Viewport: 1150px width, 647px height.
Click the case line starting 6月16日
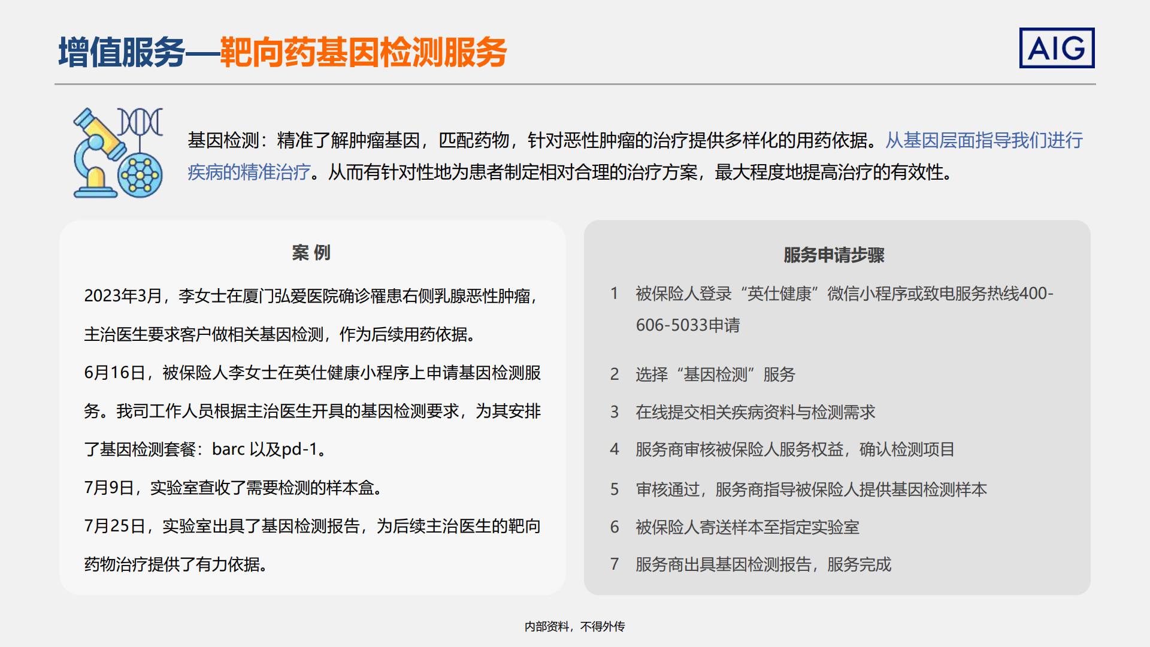point(311,373)
